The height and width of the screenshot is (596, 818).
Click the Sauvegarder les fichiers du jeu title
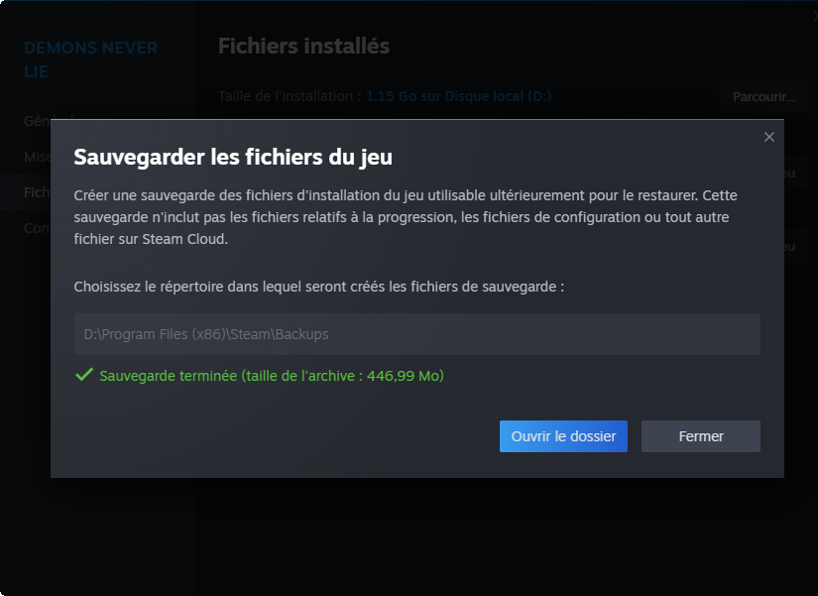pos(233,157)
